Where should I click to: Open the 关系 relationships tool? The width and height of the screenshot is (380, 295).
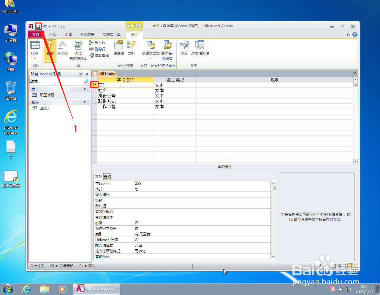[184, 48]
